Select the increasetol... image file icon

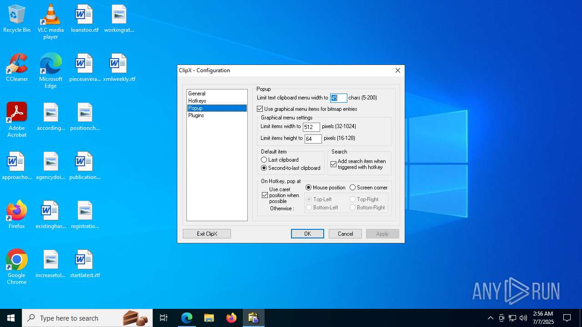(50, 264)
